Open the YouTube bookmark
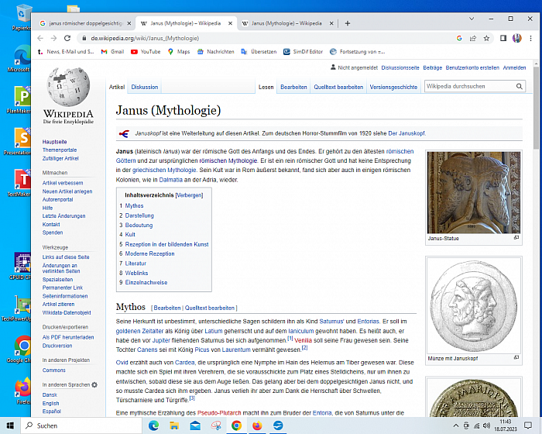Image resolution: width=542 pixels, height=434 pixels. (146, 52)
